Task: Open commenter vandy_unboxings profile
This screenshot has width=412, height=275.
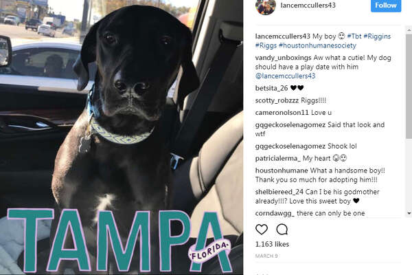Action: click(x=283, y=58)
